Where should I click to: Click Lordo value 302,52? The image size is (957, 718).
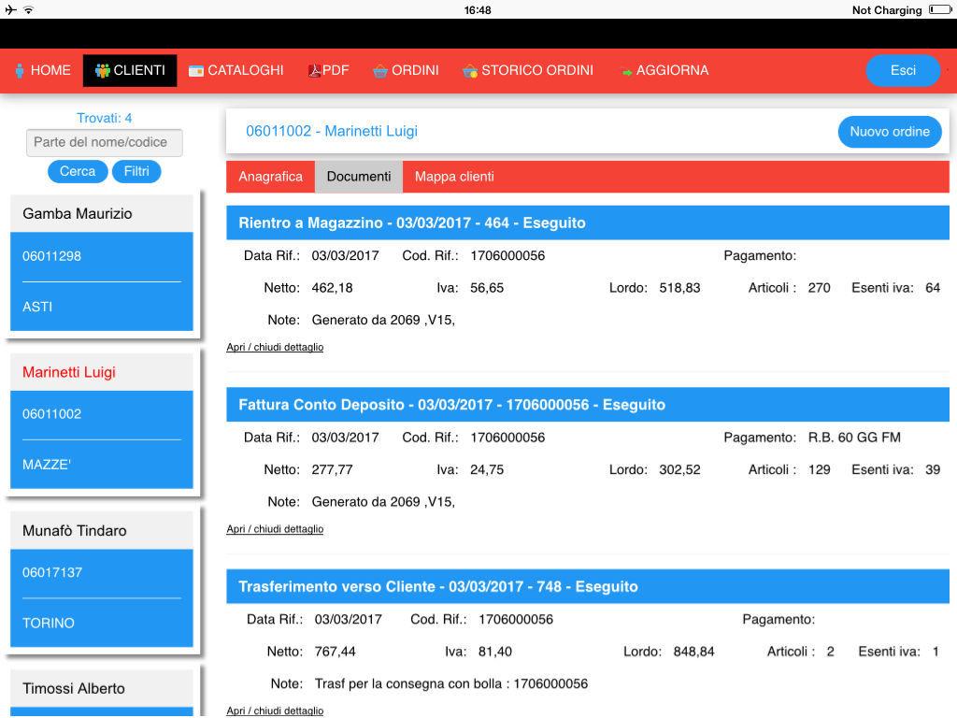(679, 469)
